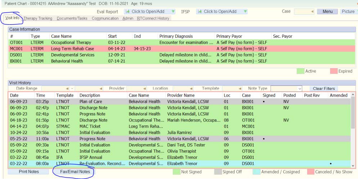Switch to the Therapy Tracking tab
The height and width of the screenshot is (179, 358).
pos(38,18)
